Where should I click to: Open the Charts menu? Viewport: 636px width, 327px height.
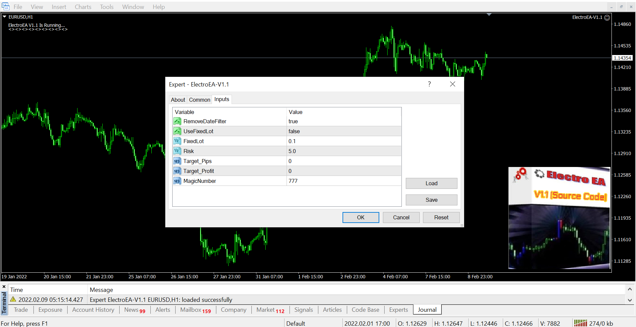[x=83, y=7]
